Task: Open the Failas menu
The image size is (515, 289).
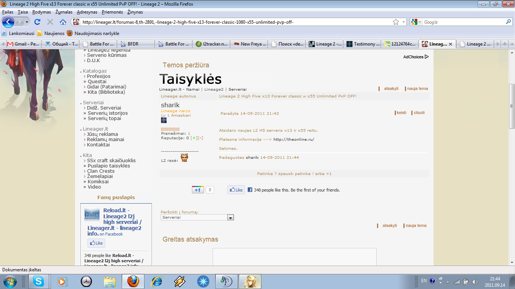Action: click(8, 12)
